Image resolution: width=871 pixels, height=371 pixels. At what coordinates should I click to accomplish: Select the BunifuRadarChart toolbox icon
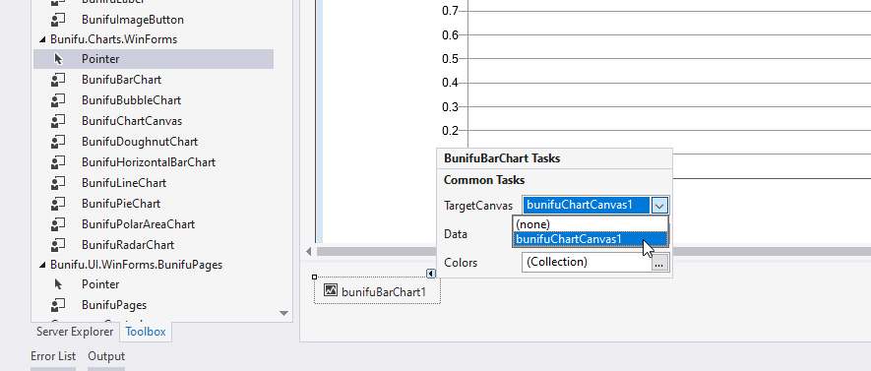coord(58,245)
